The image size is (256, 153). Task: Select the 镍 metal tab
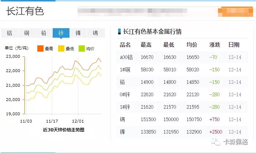coord(78,33)
